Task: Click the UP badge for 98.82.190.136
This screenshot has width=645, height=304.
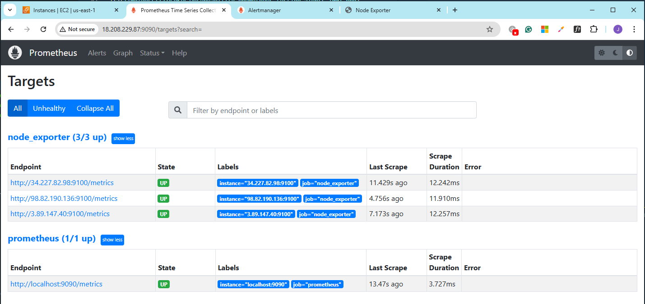Action: tap(163, 199)
